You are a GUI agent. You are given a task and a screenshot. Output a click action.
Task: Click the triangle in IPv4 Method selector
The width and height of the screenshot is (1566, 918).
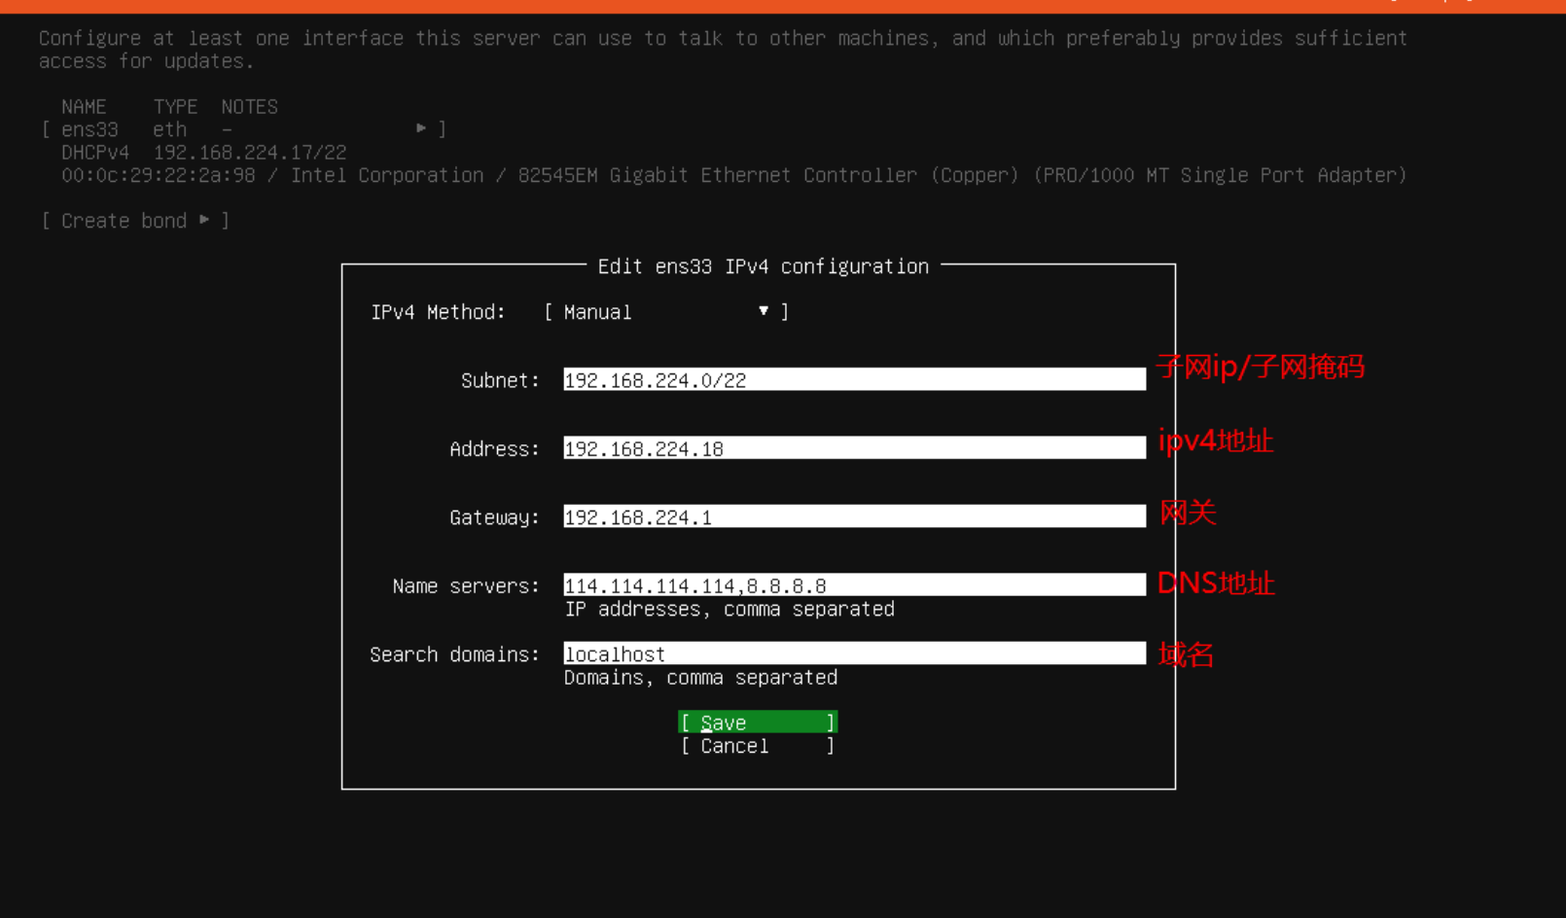pyautogui.click(x=764, y=311)
